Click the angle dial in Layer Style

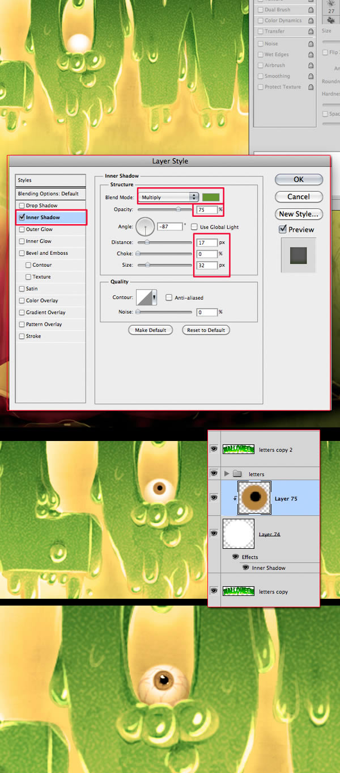click(x=146, y=226)
